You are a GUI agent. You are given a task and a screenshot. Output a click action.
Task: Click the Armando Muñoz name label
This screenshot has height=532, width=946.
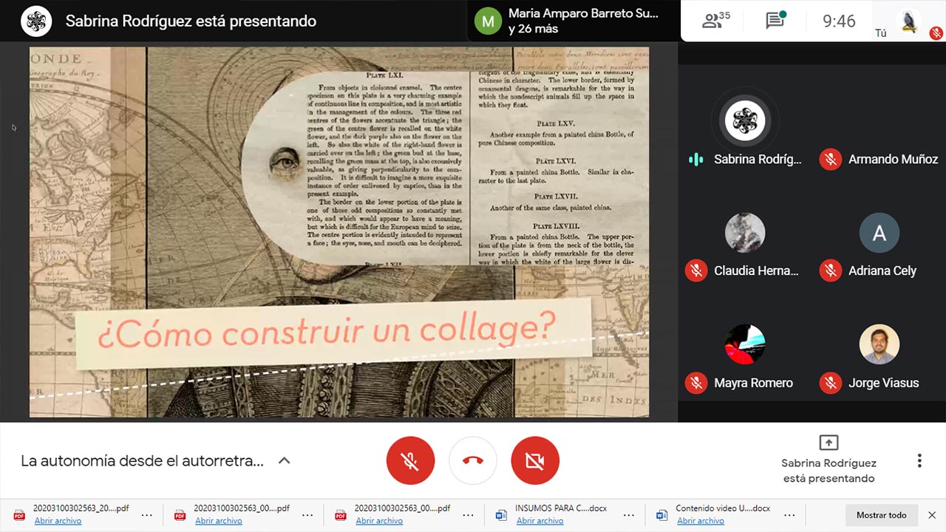893,159
